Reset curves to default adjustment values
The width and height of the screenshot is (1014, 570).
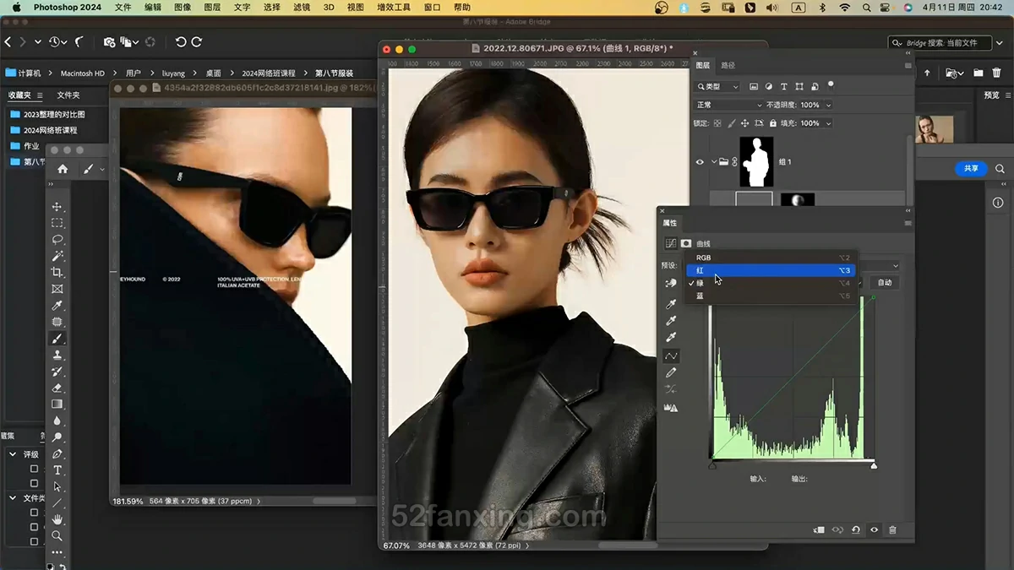point(855,530)
